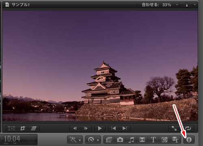Step forward one frame
Image resolution: width=203 pixels, height=146 pixels.
(x=86, y=128)
